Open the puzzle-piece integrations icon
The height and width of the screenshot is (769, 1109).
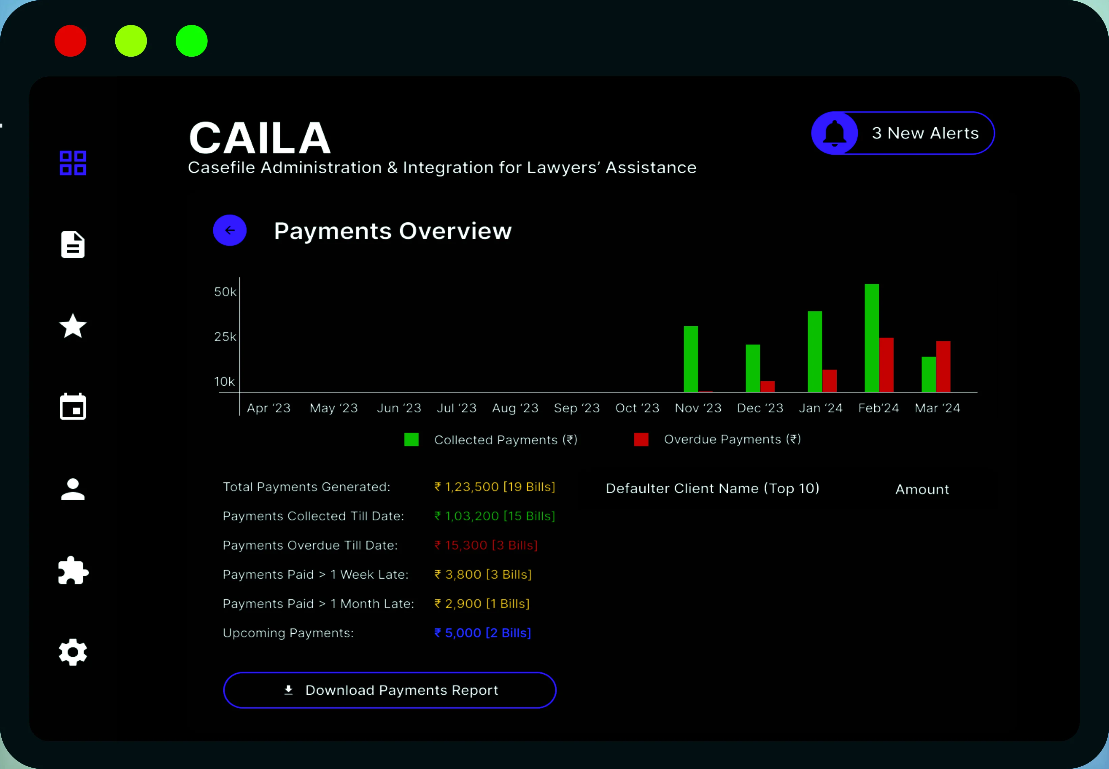click(x=73, y=570)
